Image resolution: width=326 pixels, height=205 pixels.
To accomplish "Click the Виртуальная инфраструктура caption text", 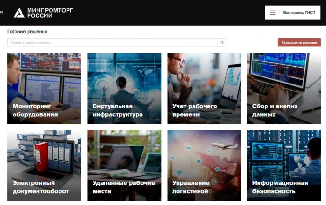I will coord(118,110).
